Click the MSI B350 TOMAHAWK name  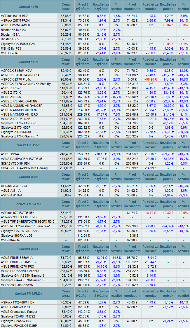[17, 285]
